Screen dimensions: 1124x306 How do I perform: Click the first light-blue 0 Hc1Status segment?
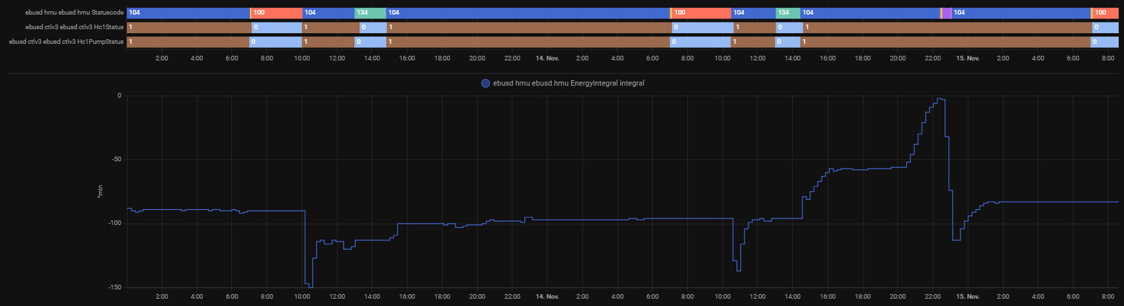tap(277, 27)
